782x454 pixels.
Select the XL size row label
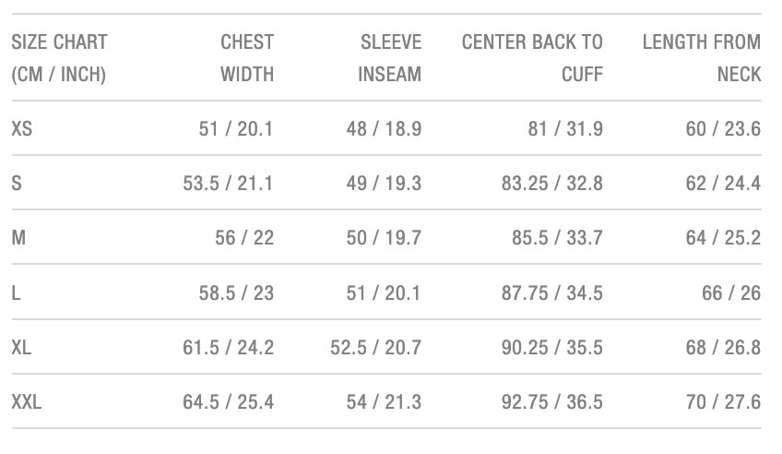point(22,348)
